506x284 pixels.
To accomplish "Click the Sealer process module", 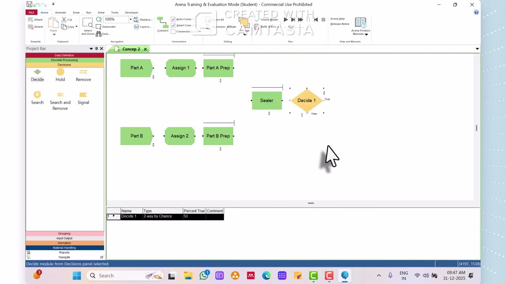I will [267, 101].
